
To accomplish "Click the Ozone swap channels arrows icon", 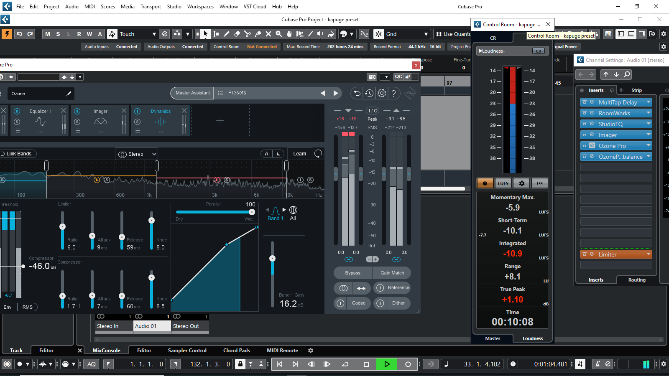I will point(361,288).
